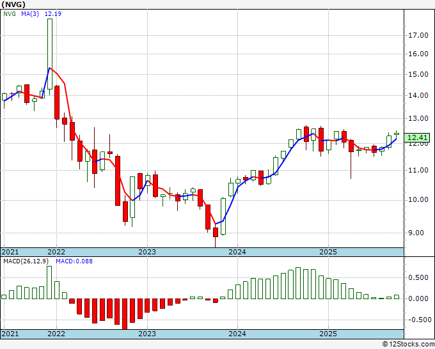Click the lowest red candlestick before 2024

[216, 232]
